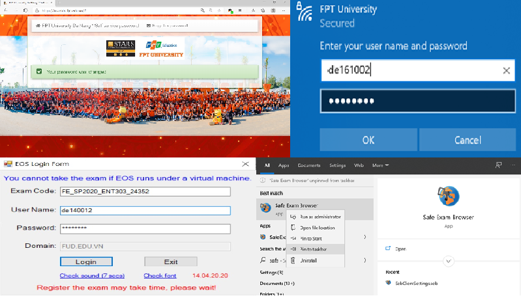The width and height of the screenshot is (521, 298).
Task: Click OK in the FPT University Wi-Fi prompt
Action: (x=368, y=140)
